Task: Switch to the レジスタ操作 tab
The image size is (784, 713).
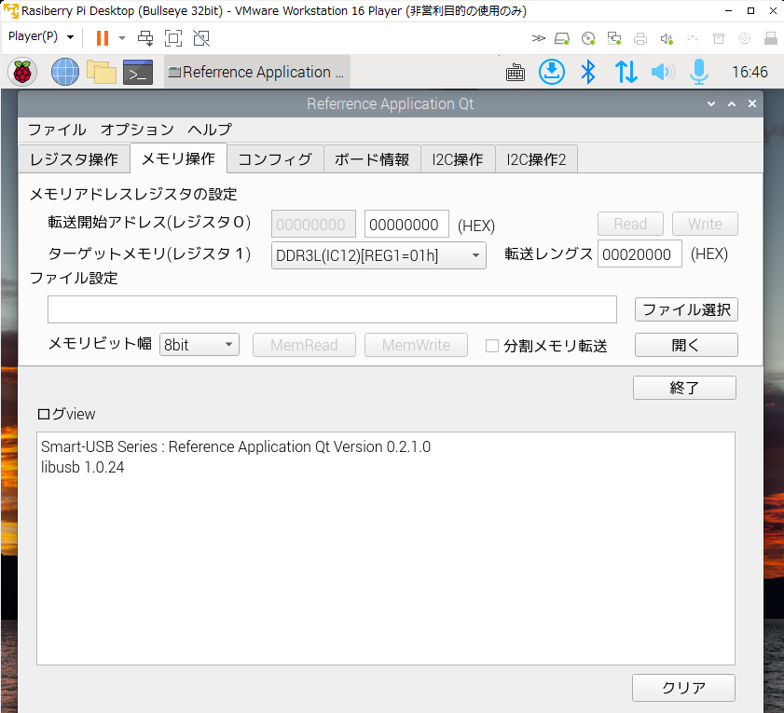Action: point(74,159)
